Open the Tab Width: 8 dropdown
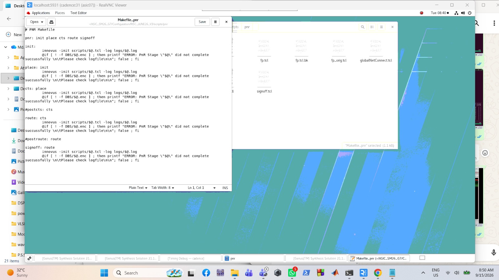 pos(163,188)
